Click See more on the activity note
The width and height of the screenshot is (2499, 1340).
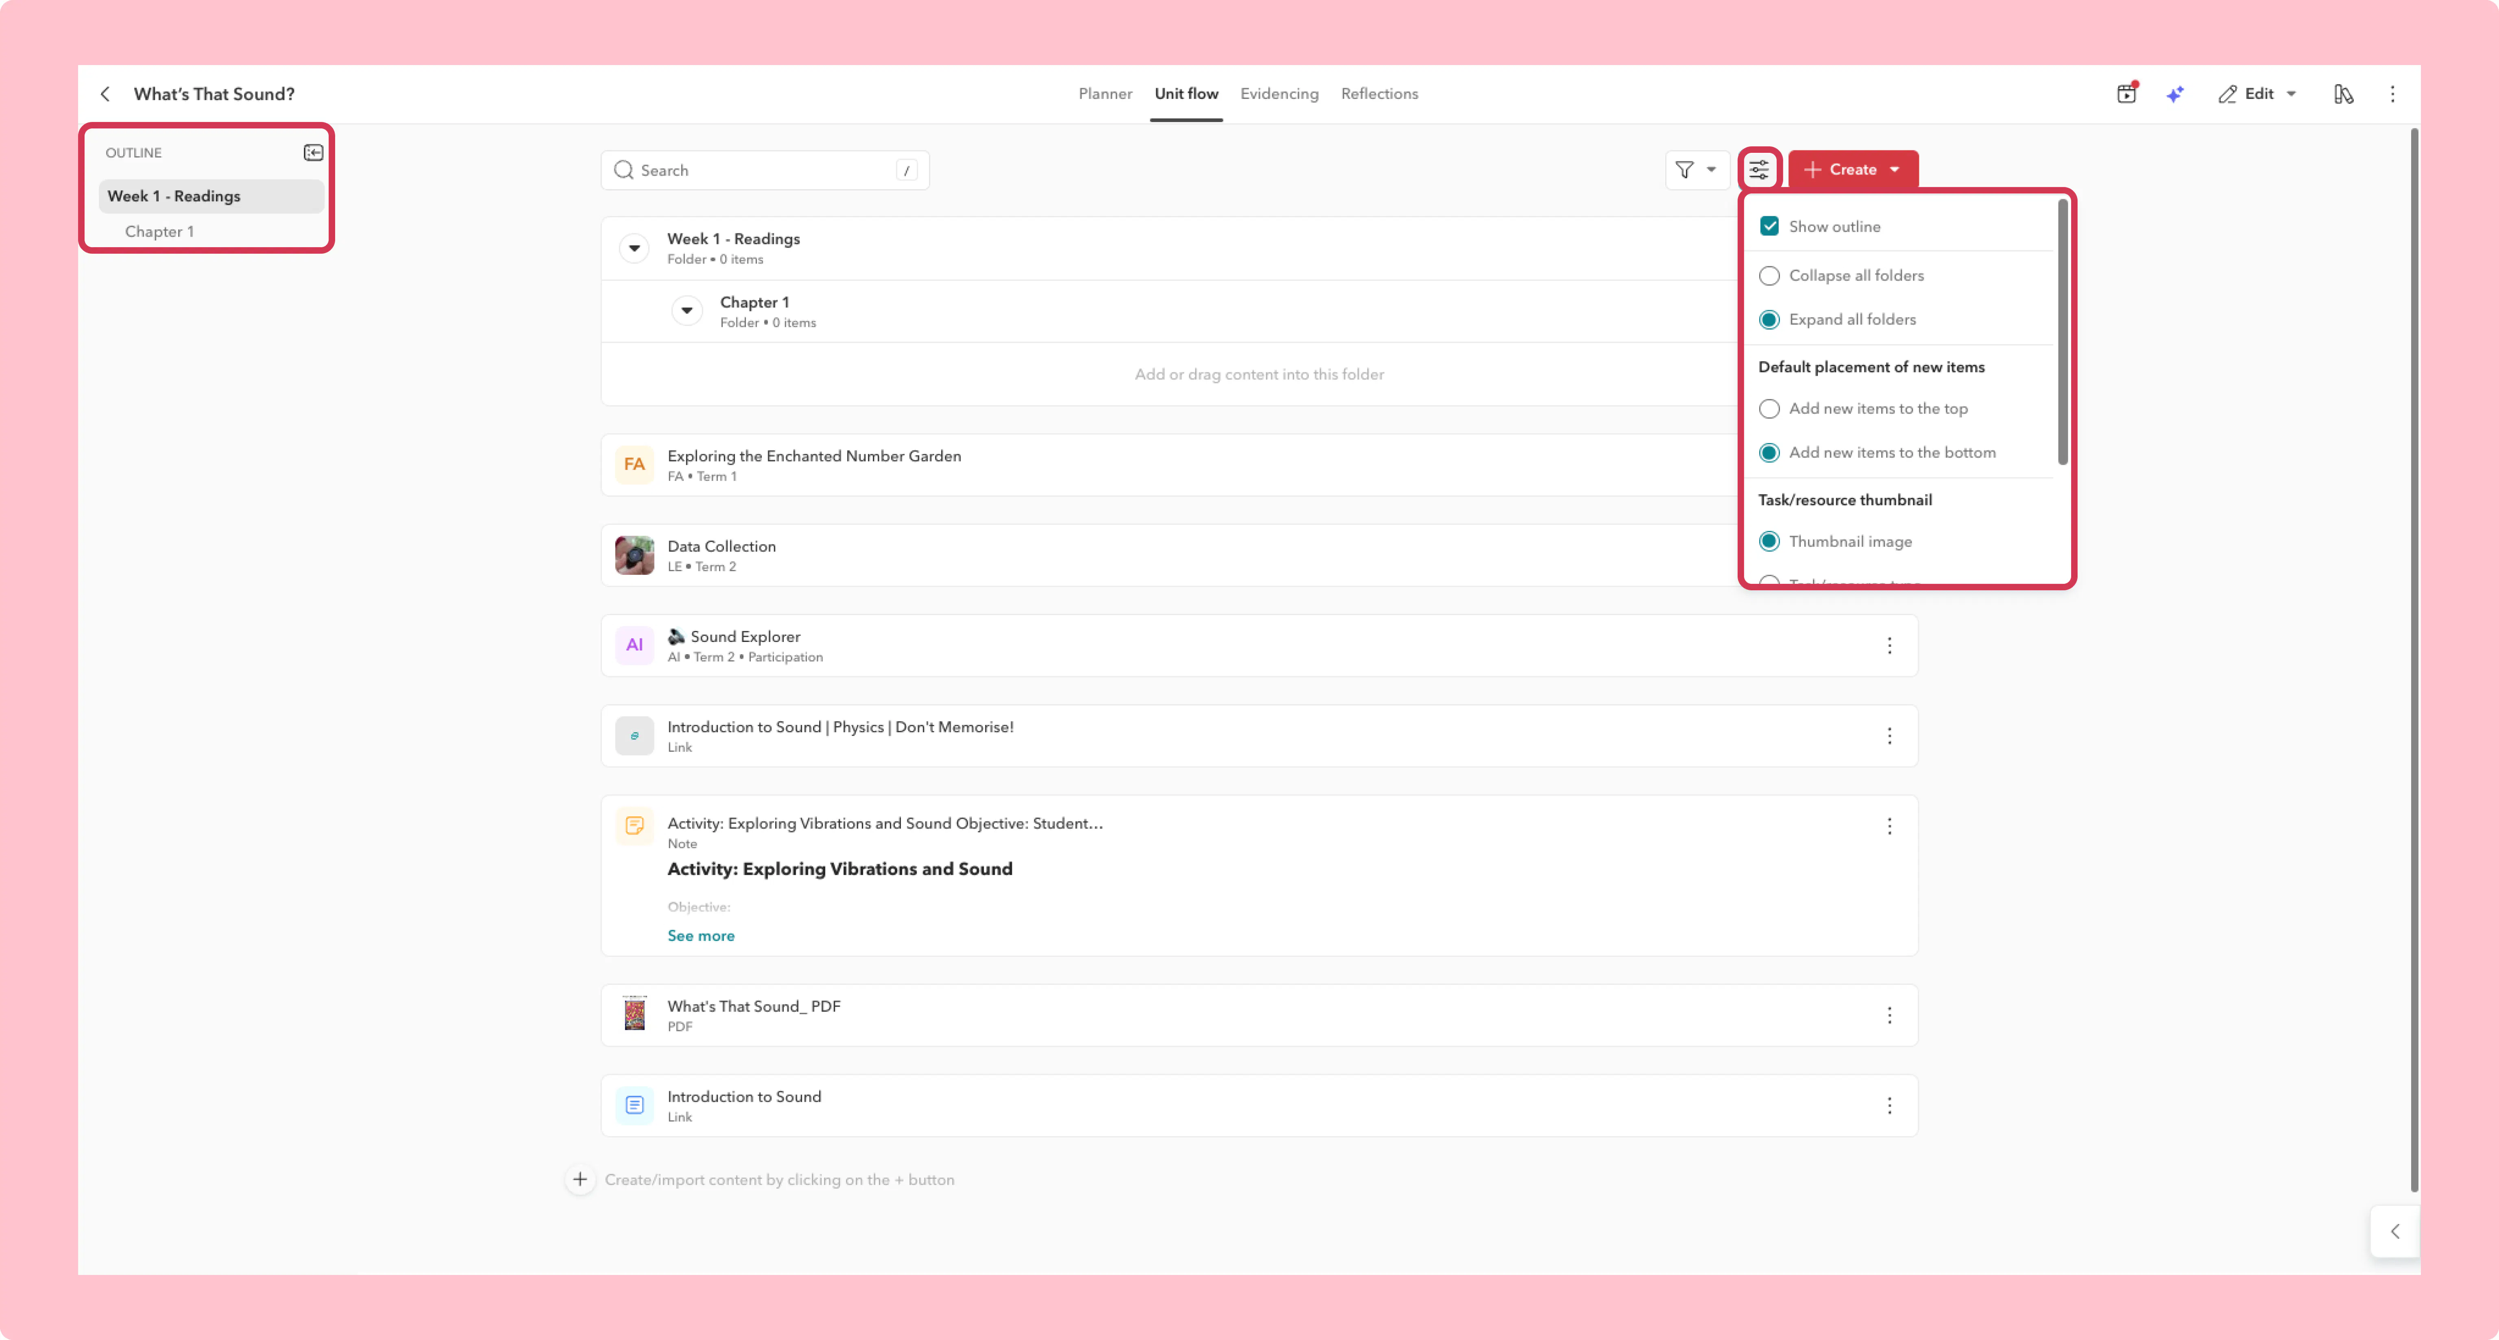point(700,935)
